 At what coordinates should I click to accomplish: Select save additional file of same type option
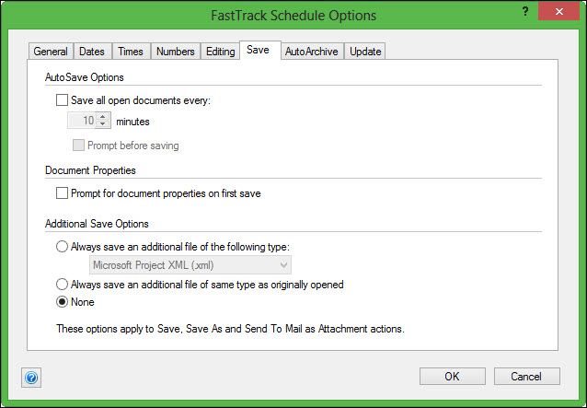[63, 285]
